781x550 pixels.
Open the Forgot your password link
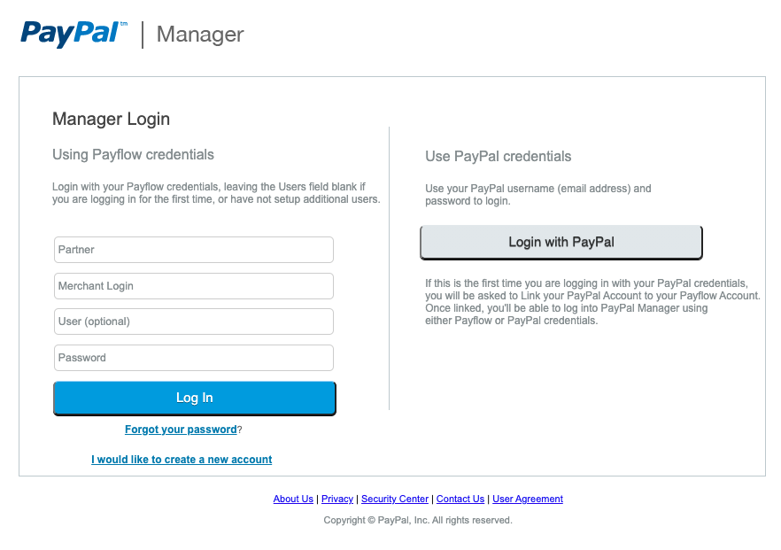click(x=181, y=430)
